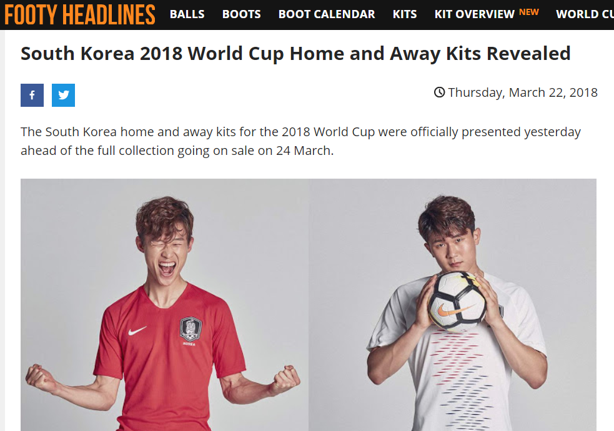Open Kit Overview in navigation bar
Viewport: 614px width, 431px height.
(x=475, y=14)
